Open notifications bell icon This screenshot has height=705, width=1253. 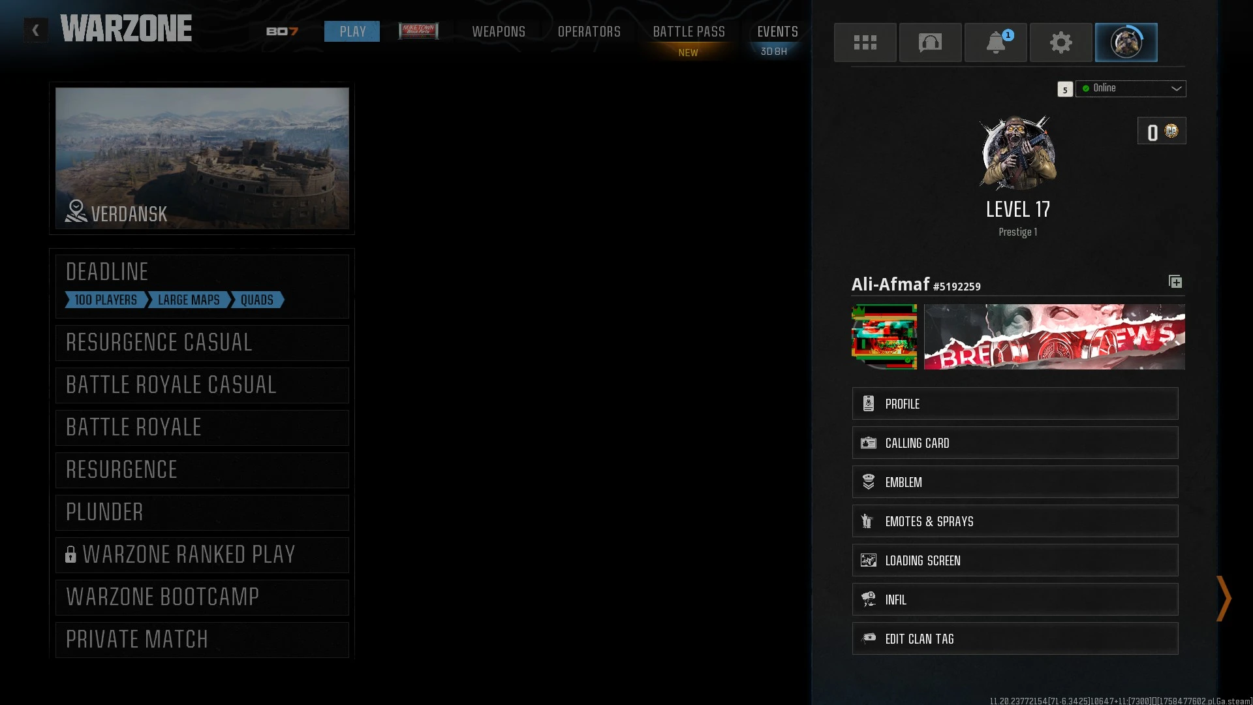[995, 42]
